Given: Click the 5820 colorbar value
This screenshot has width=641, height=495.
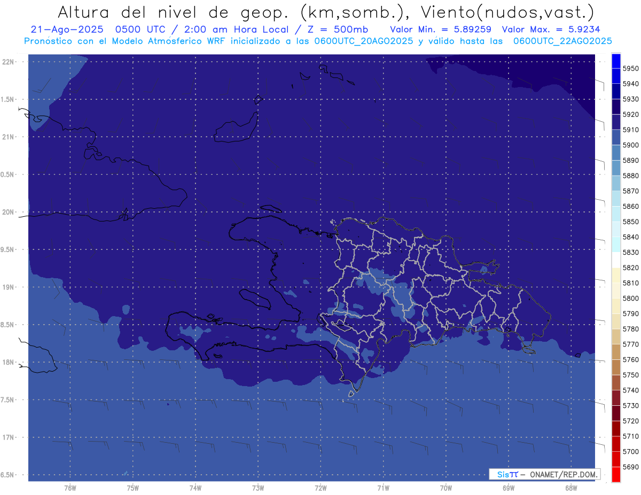Looking at the screenshot, I should pos(631,267).
